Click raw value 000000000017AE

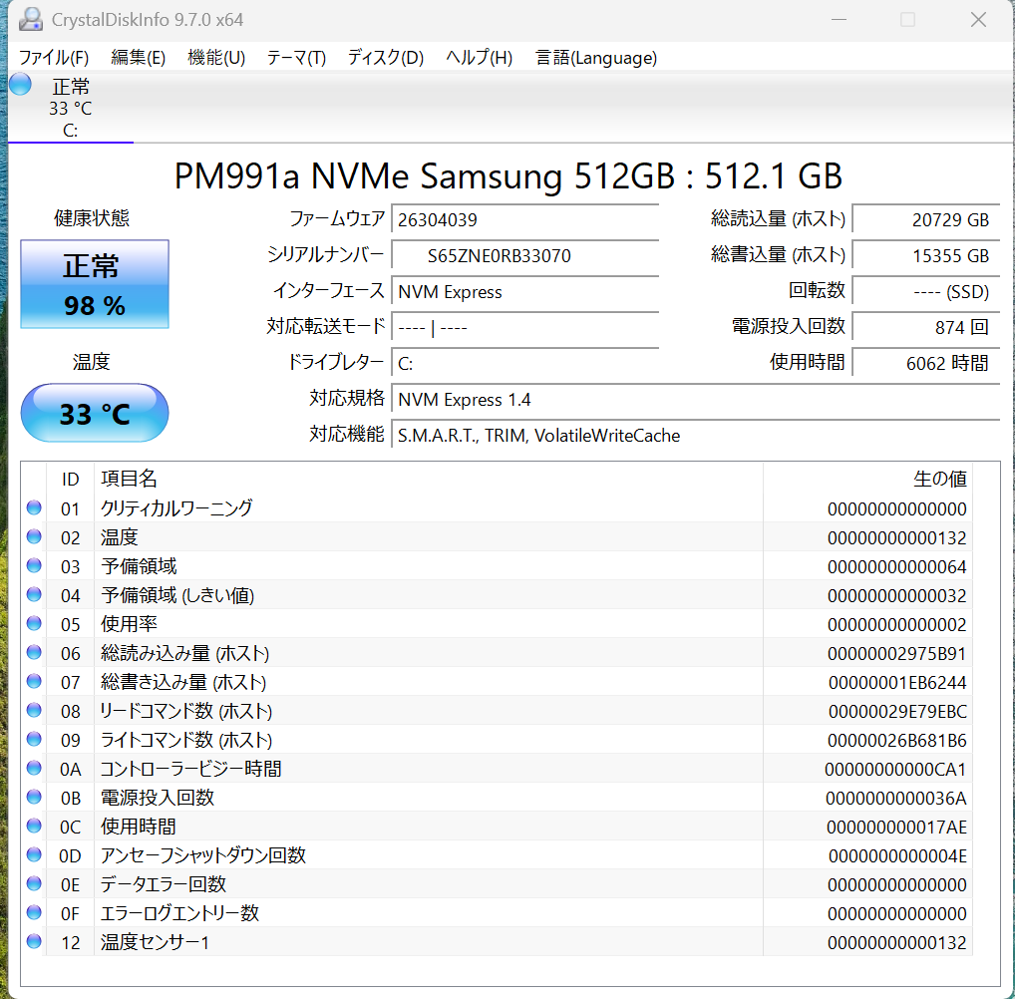point(896,827)
